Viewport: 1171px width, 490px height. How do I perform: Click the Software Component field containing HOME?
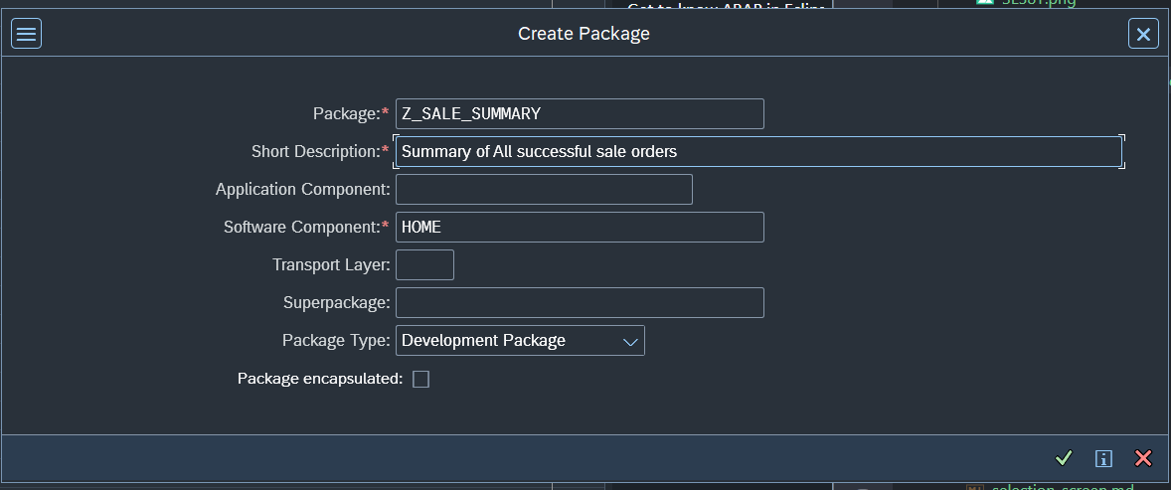579,228
